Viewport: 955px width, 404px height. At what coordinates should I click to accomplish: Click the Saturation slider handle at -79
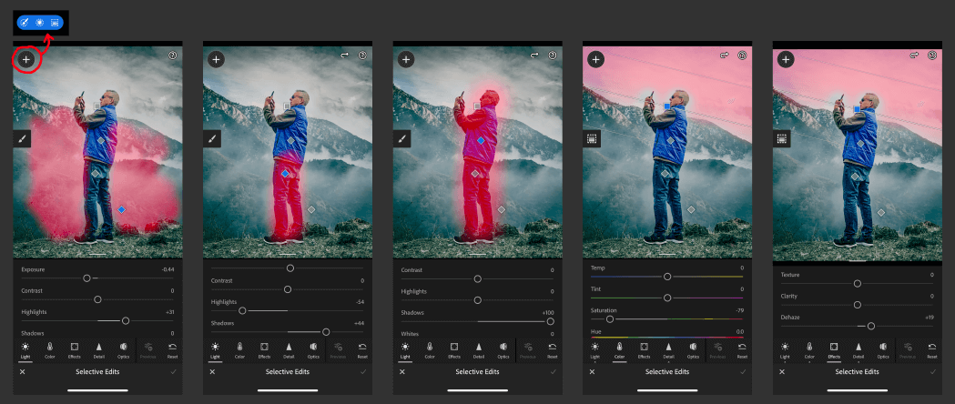click(610, 318)
